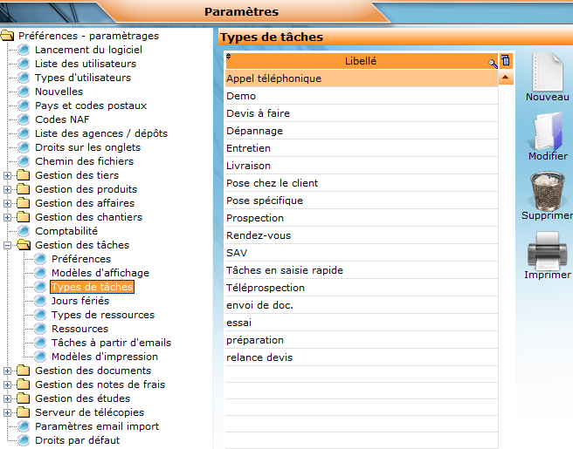Click the globe icon beside Droits par défaut
The height and width of the screenshot is (449, 573).
pos(24,440)
